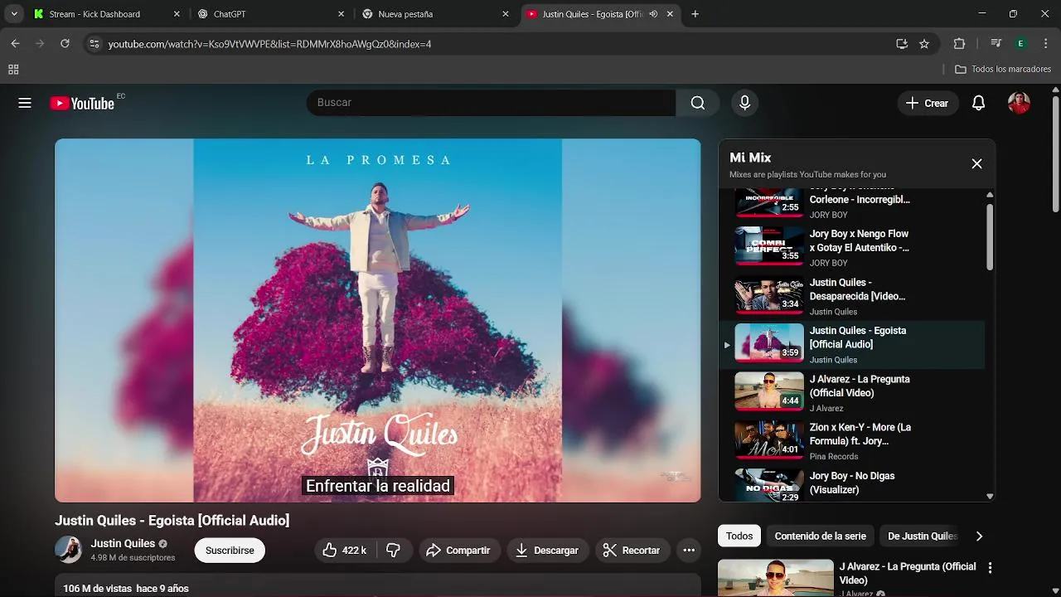This screenshot has width=1061, height=597.
Task: Play Jory Boy Incorregible playlist item
Action: [852, 203]
